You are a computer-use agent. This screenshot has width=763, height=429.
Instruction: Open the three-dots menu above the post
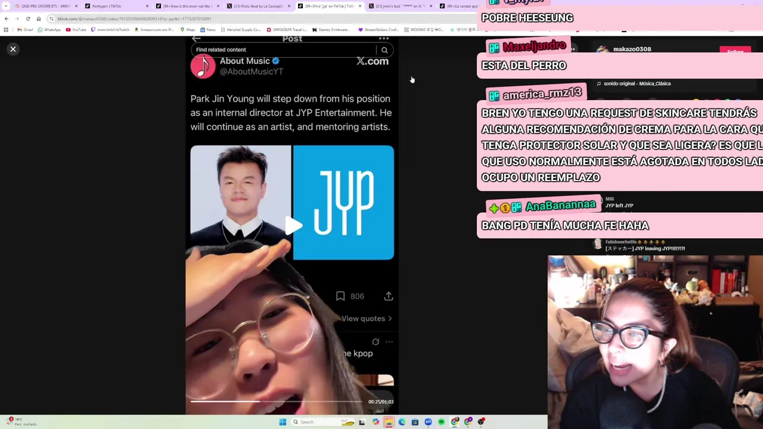coord(383,38)
